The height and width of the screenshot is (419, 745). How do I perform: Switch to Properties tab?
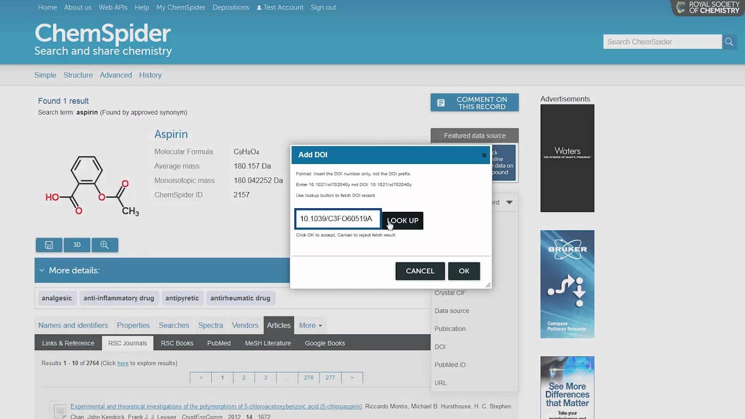[x=133, y=325]
